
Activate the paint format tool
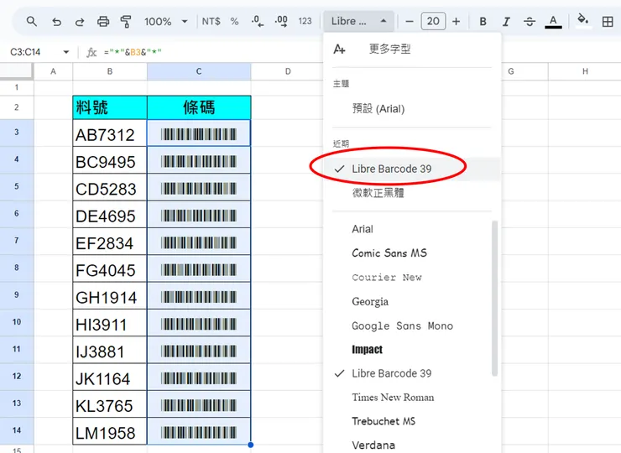click(x=126, y=21)
